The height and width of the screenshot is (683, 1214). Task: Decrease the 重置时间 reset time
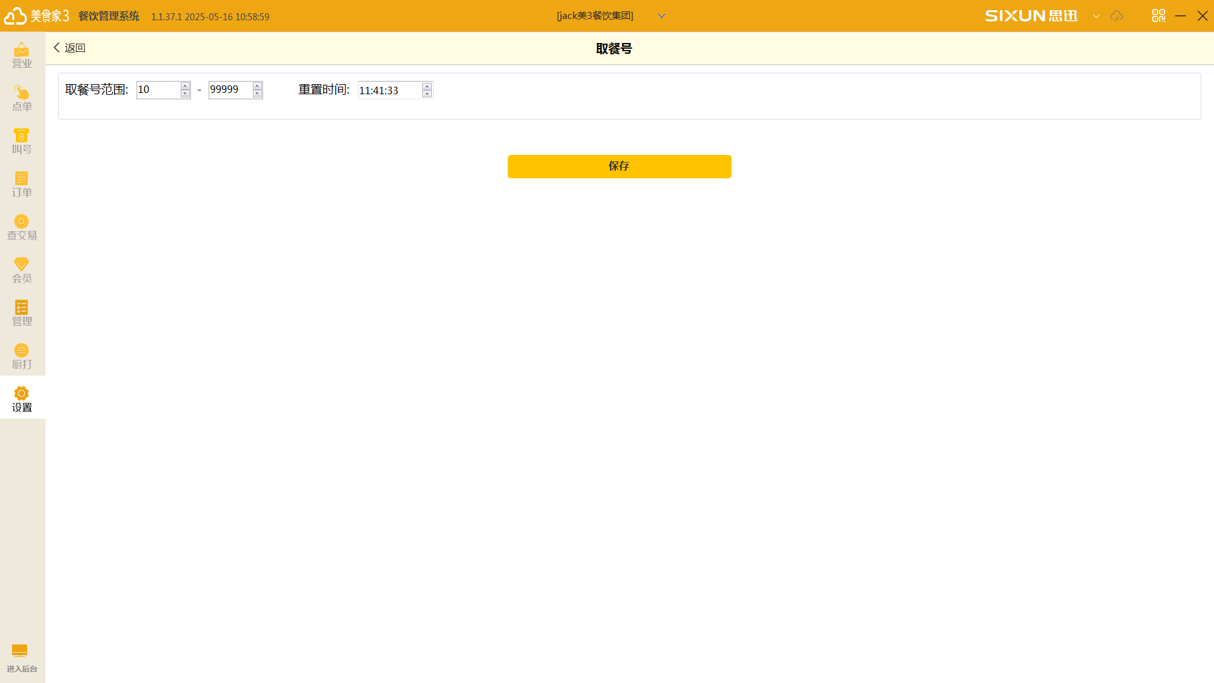pos(427,94)
